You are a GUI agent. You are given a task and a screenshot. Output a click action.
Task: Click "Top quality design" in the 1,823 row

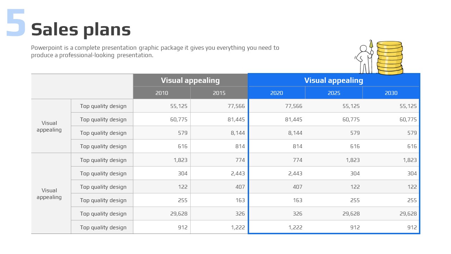click(103, 160)
